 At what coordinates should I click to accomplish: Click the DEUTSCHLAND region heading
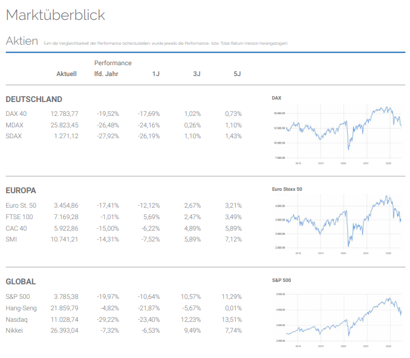(34, 100)
